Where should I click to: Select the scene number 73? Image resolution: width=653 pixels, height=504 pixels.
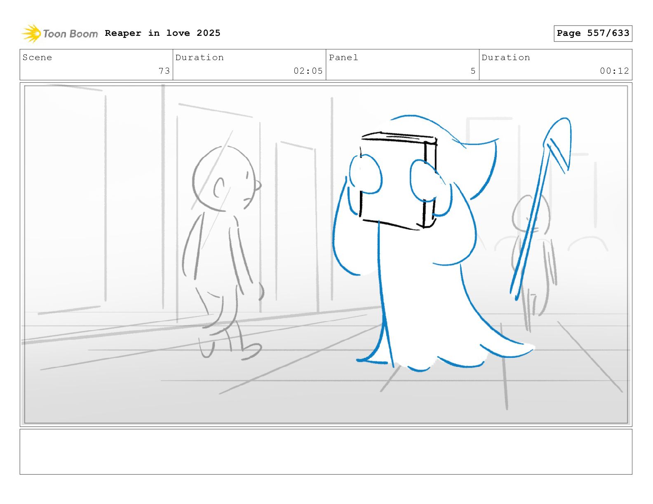164,71
